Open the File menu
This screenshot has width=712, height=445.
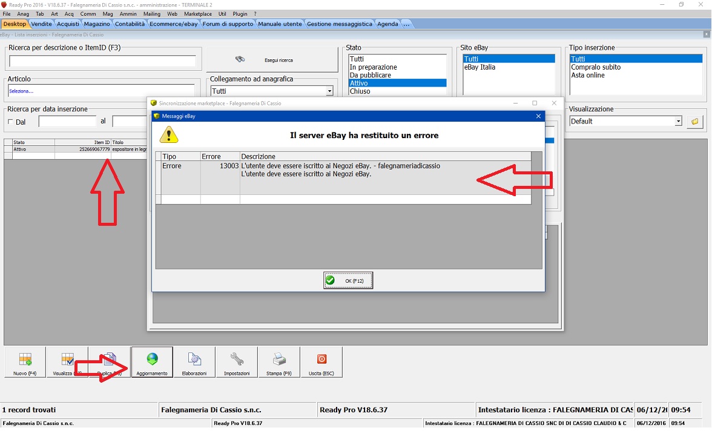click(x=7, y=14)
